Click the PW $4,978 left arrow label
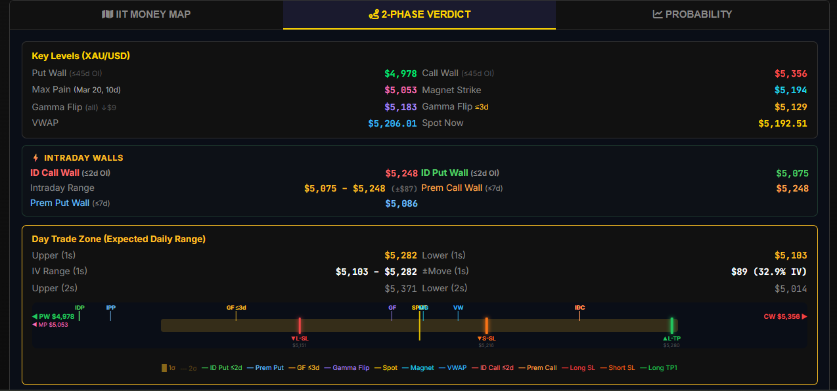The image size is (837, 391). [53, 316]
